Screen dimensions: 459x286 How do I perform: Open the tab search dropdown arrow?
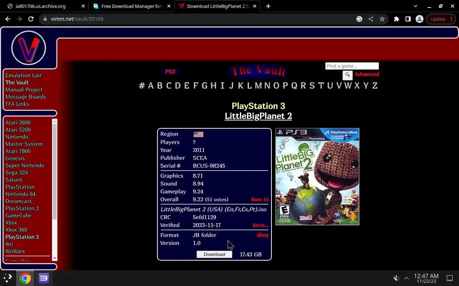416,6
